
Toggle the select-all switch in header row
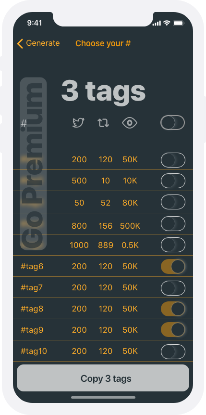coord(173,123)
